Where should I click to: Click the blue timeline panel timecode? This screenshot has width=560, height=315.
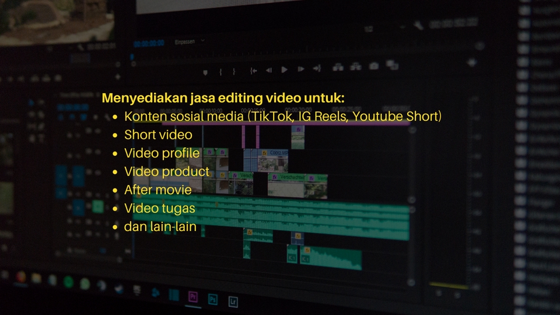click(73, 107)
